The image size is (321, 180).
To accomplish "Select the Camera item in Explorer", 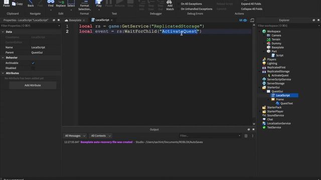I will point(276,35).
